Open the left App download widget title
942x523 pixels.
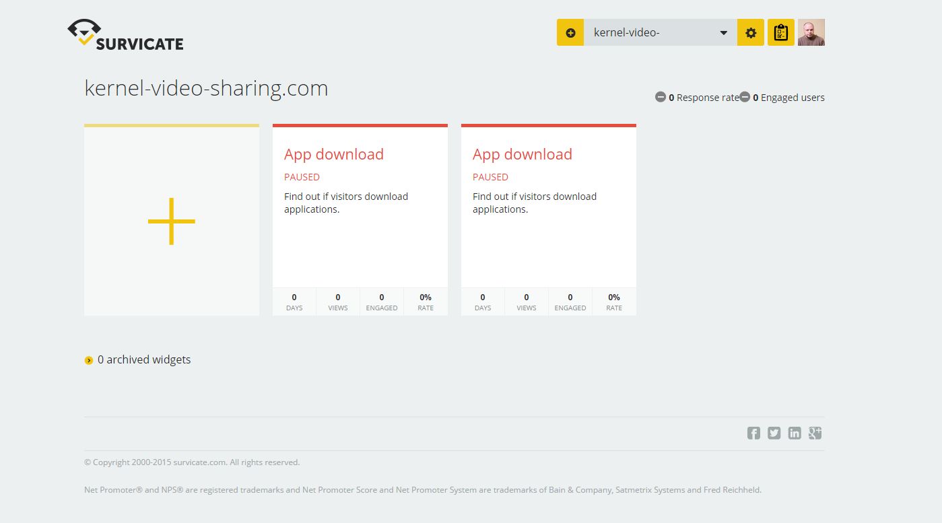334,154
